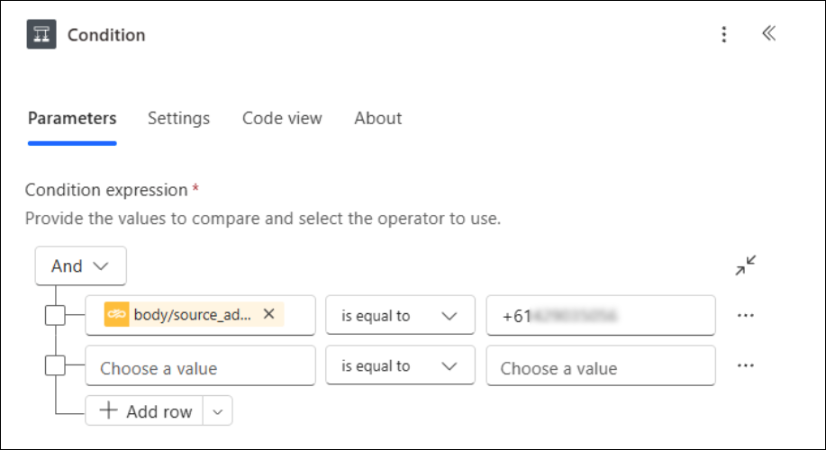
Task: Click the body/source_ad... dynamic content token
Action: 194,315
